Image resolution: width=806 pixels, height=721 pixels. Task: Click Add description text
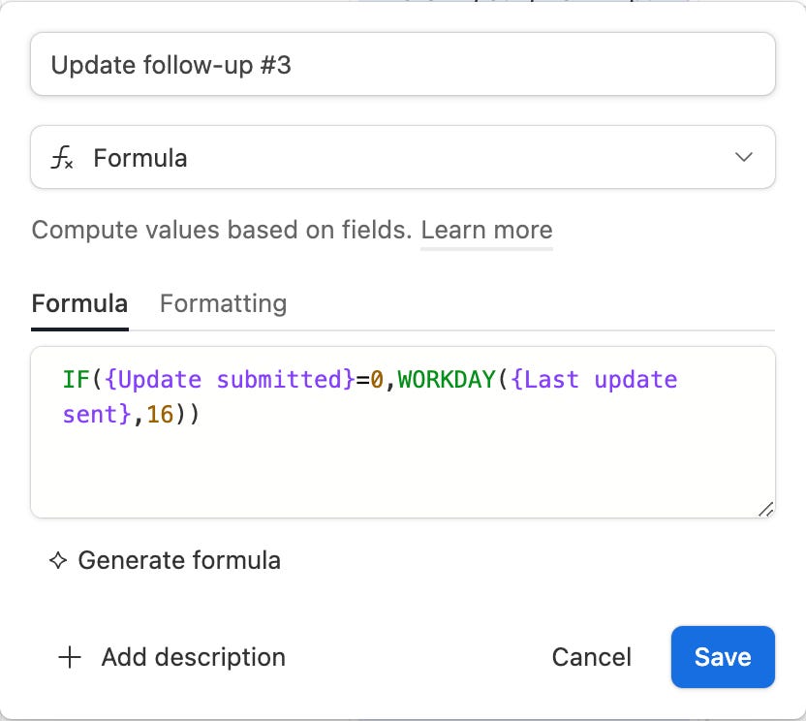(x=193, y=657)
